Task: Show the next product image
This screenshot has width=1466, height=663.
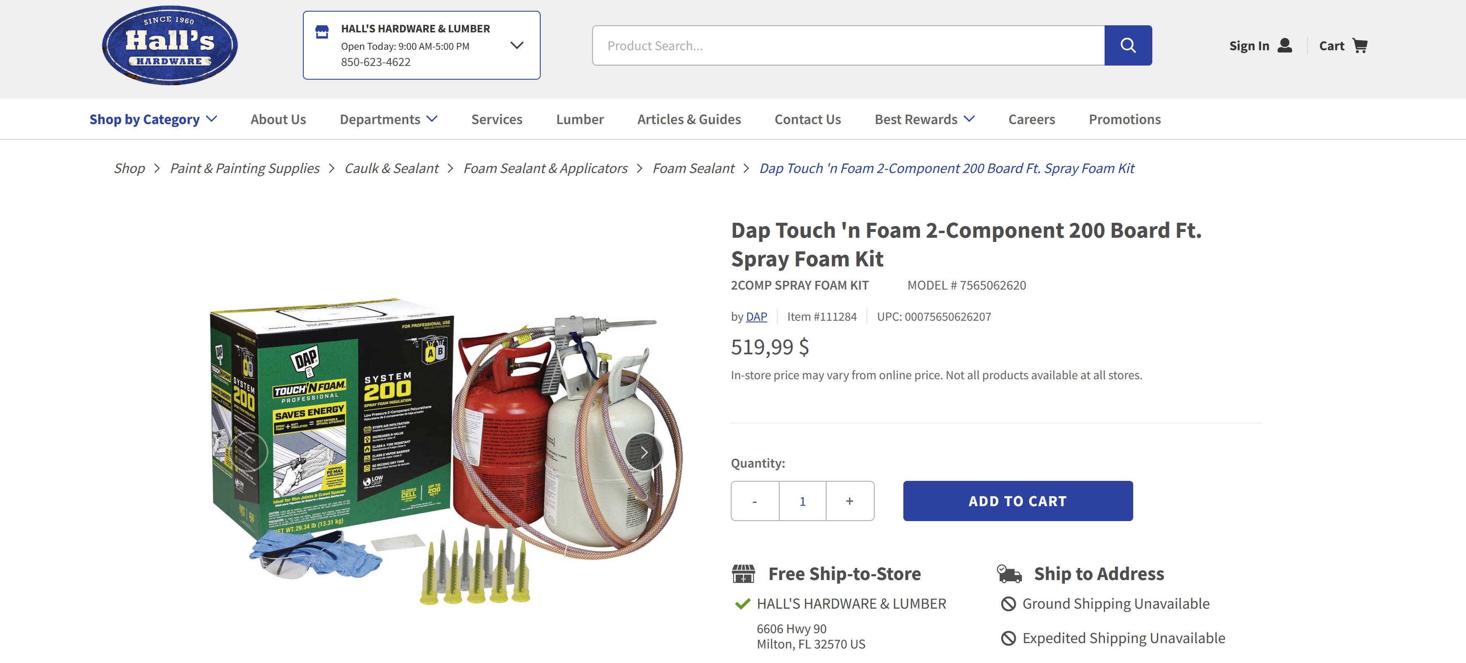Action: coord(644,452)
